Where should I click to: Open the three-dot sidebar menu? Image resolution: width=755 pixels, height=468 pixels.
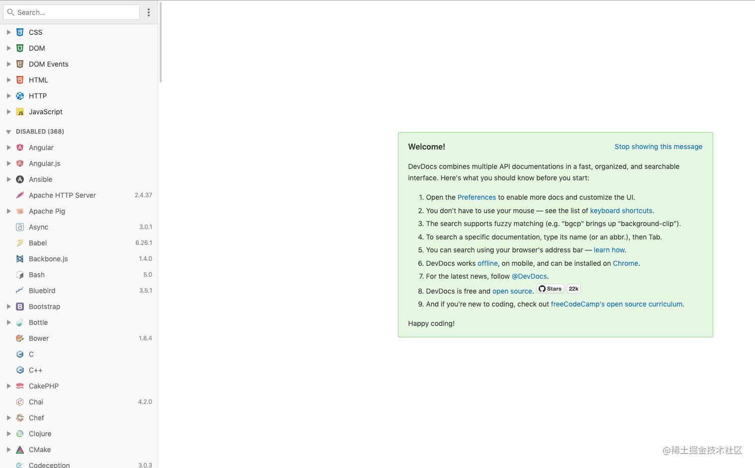tap(149, 12)
